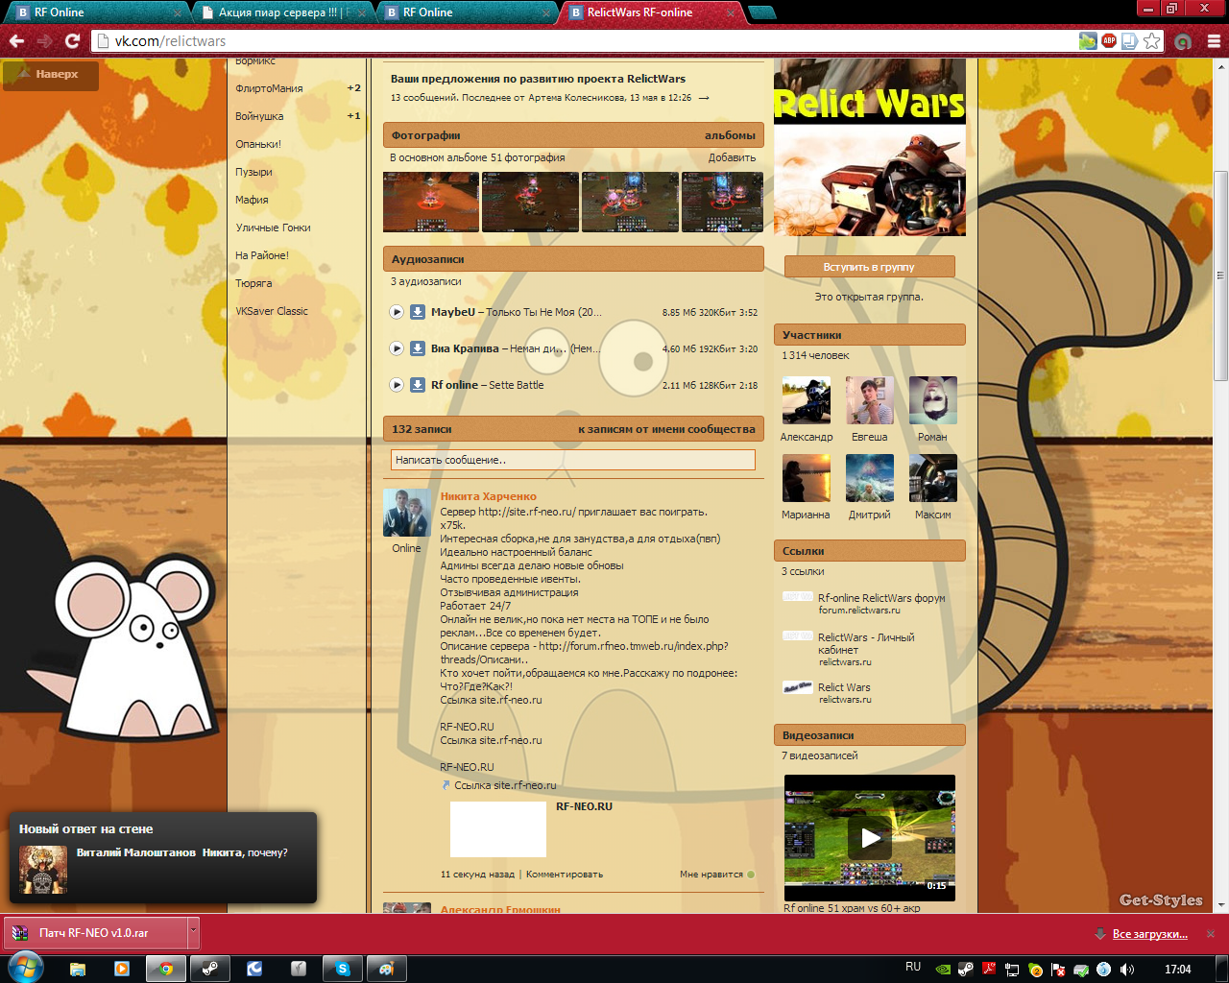Click the grey round extension icon beside the menu
The image size is (1229, 983).
(x=1183, y=40)
